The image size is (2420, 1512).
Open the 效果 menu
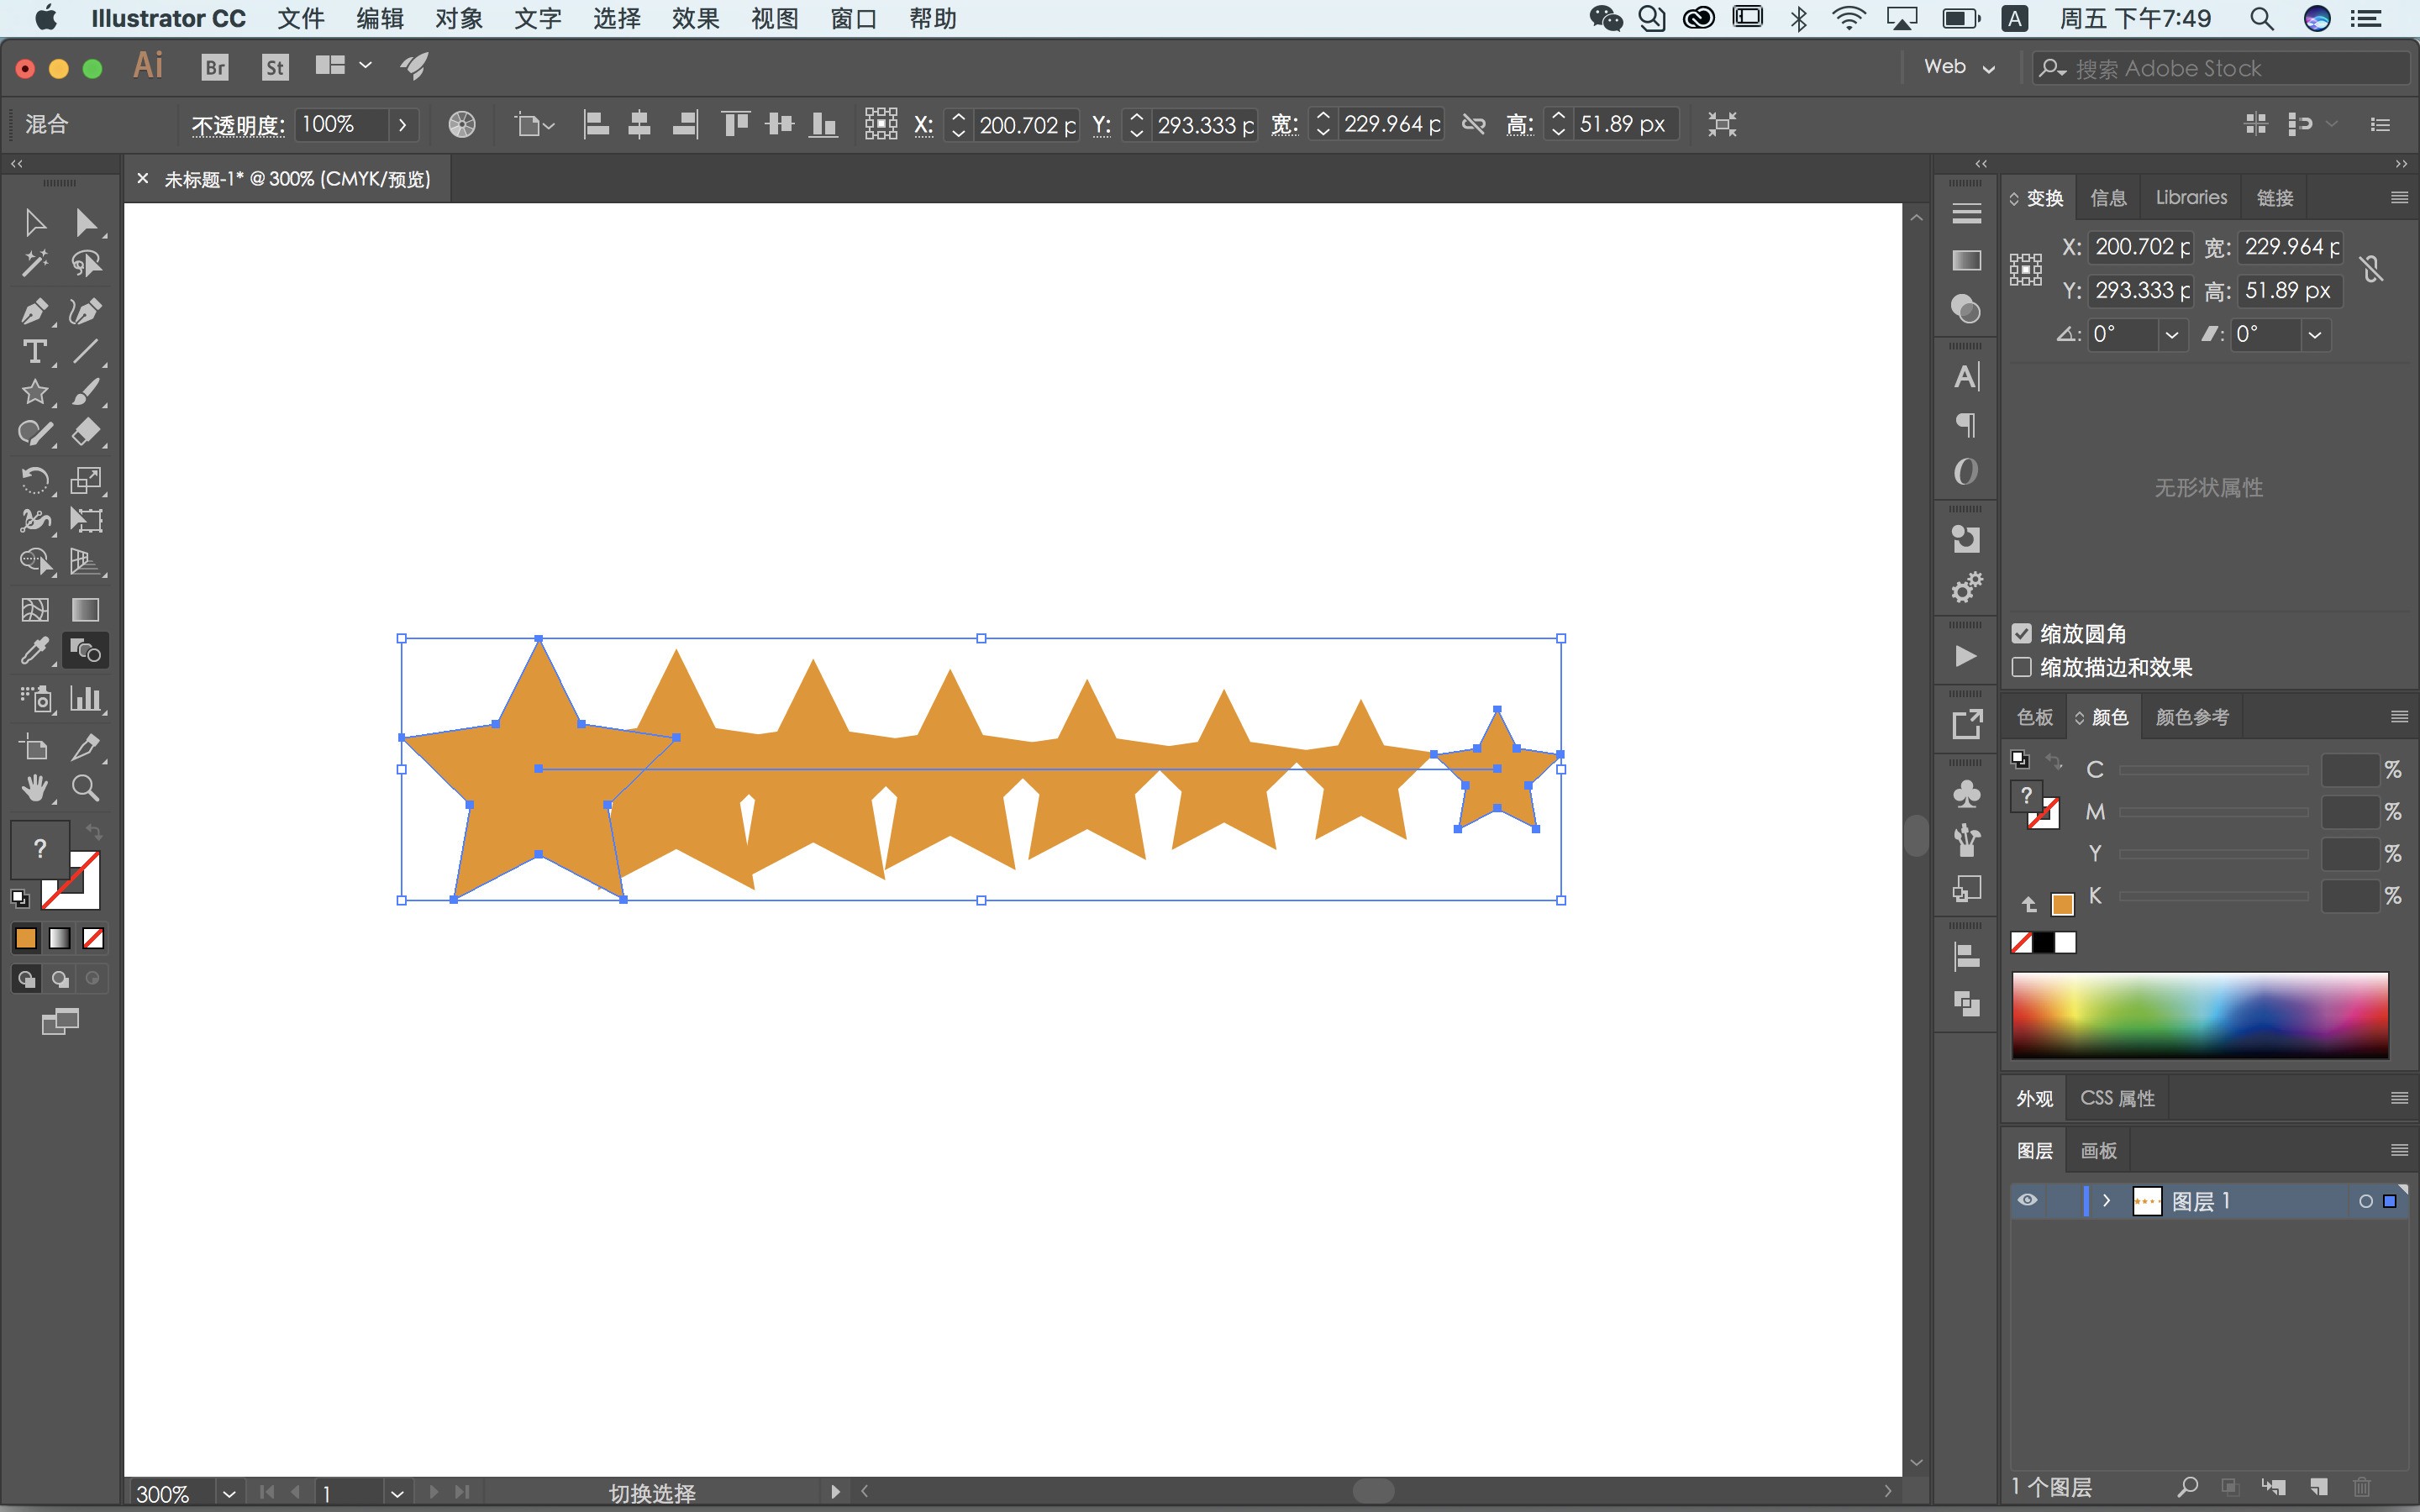click(695, 18)
